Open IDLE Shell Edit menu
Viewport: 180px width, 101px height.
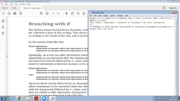tap(95, 16)
